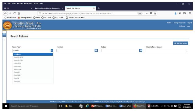Open the Help menu

[x=41, y=3]
